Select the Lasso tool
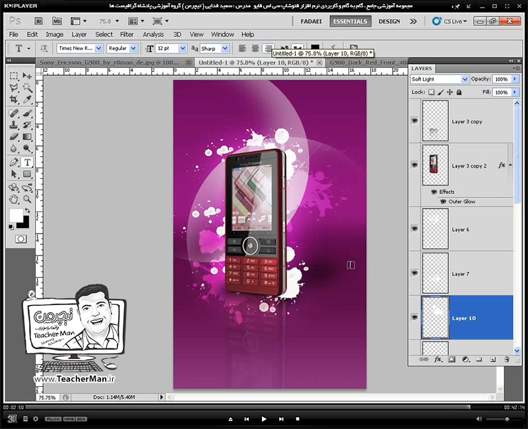The width and height of the screenshot is (528, 429). [13, 88]
